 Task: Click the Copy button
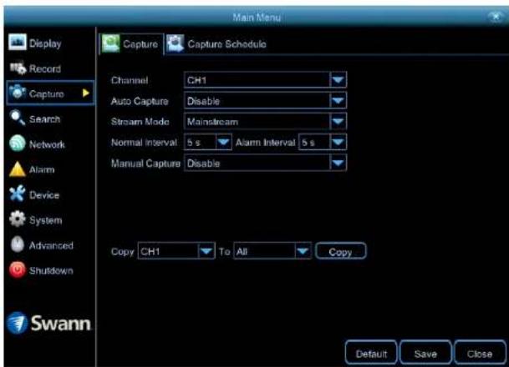point(341,251)
